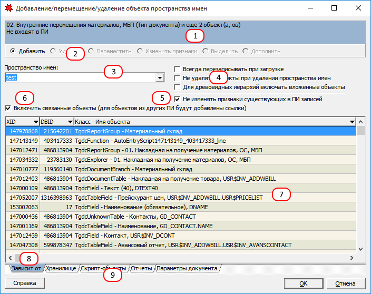Uncheck 'Включить связанные объекты' checkbox

coord(8,108)
